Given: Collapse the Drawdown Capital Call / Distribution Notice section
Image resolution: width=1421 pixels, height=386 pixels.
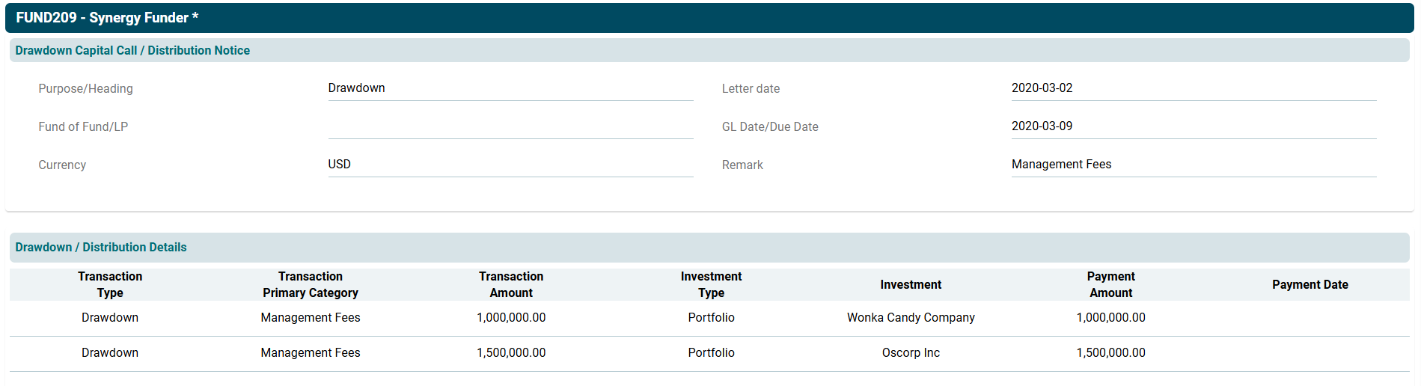Looking at the screenshot, I should click(132, 51).
